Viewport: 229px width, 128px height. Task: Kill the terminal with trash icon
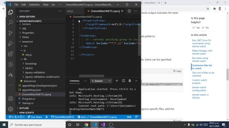130,81
